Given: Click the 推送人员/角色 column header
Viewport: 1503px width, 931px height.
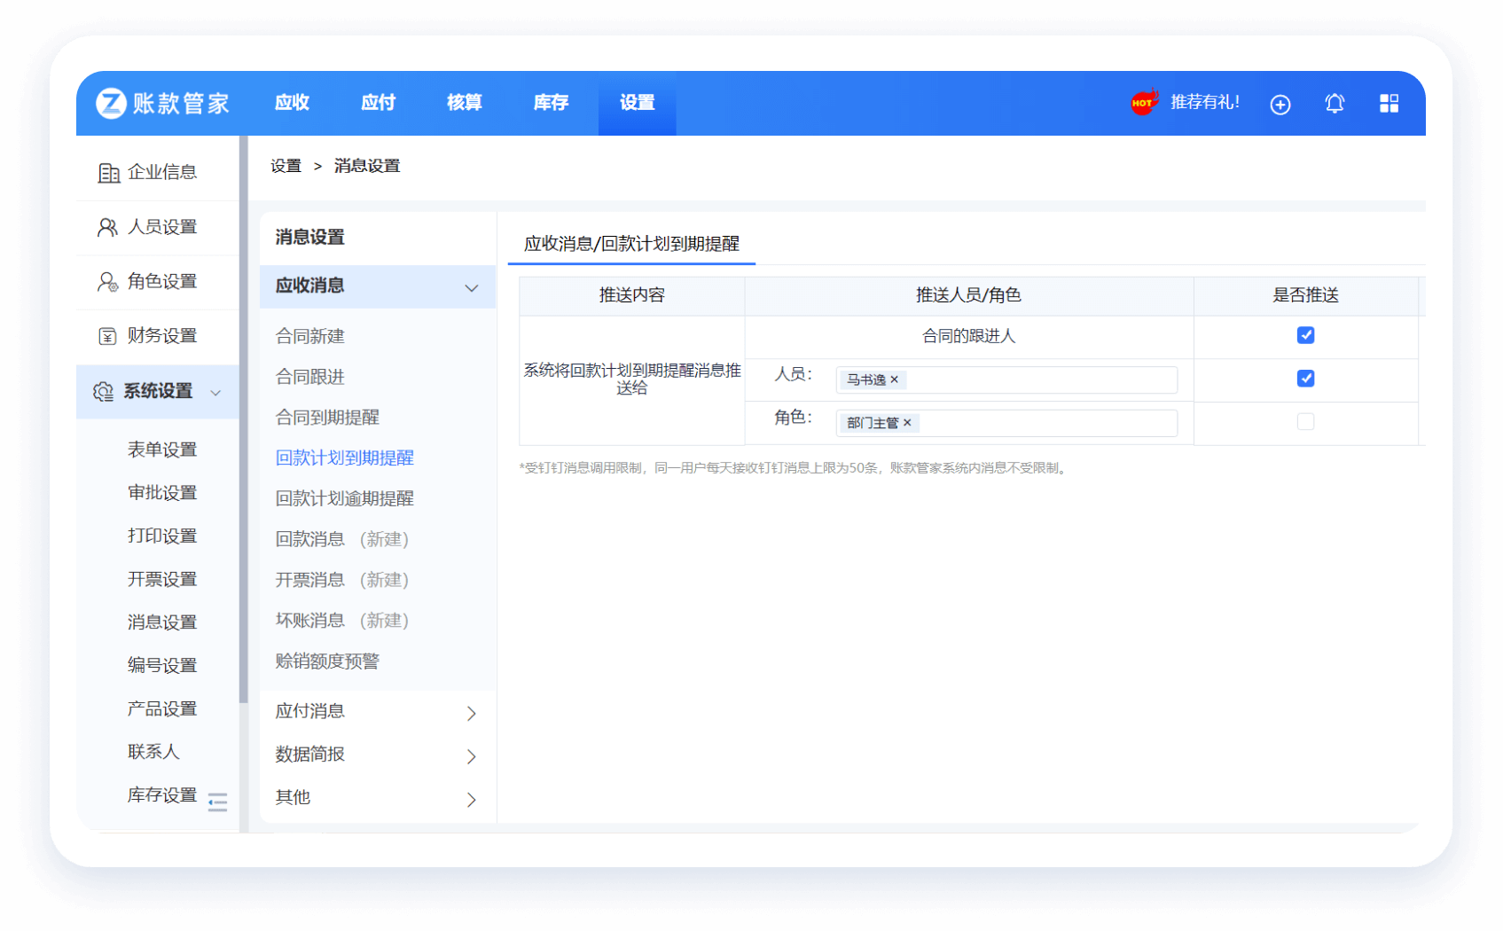Looking at the screenshot, I should point(968,295).
